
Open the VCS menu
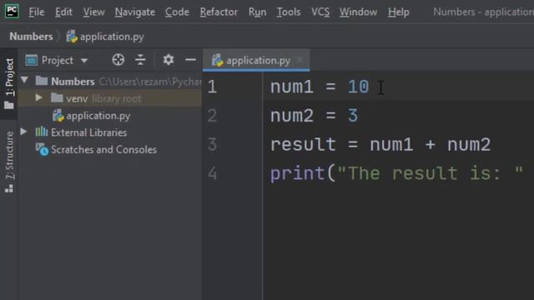pos(320,12)
